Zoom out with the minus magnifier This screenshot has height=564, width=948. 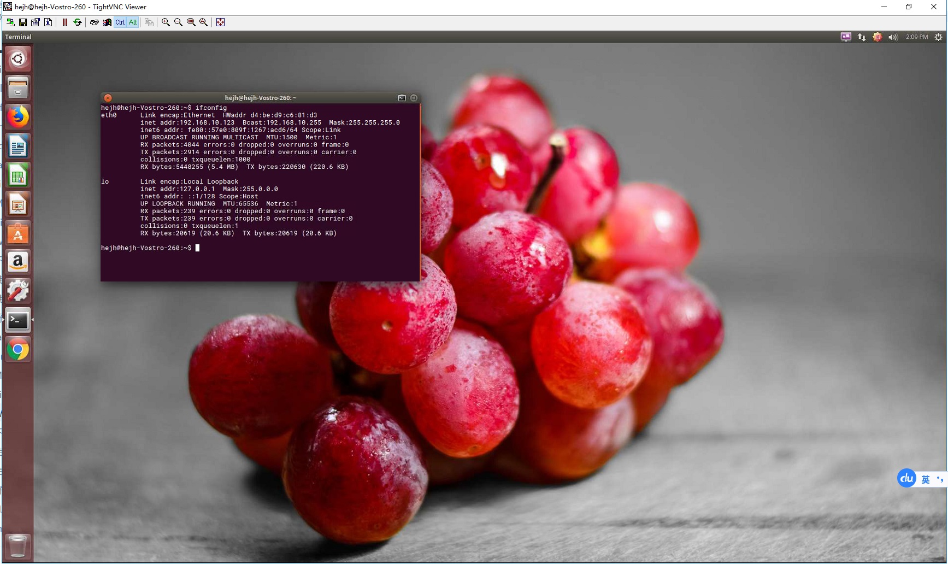coord(178,22)
